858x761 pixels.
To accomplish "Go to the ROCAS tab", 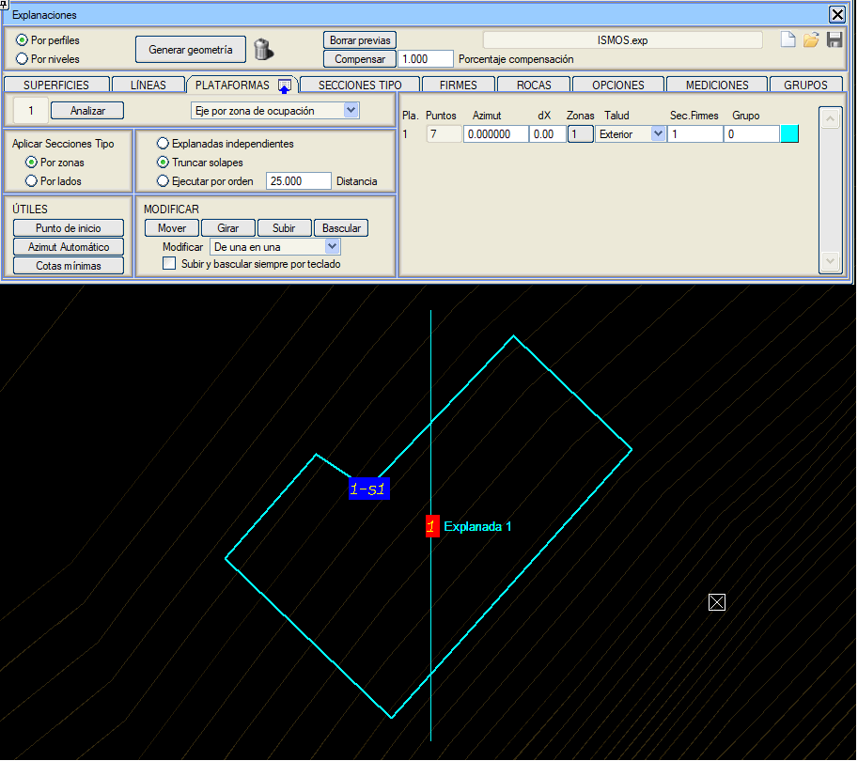I will [534, 85].
